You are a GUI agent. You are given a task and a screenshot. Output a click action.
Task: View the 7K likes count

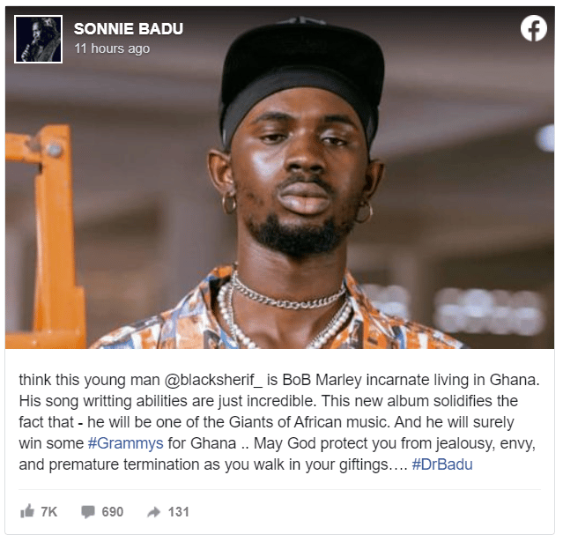(x=48, y=512)
